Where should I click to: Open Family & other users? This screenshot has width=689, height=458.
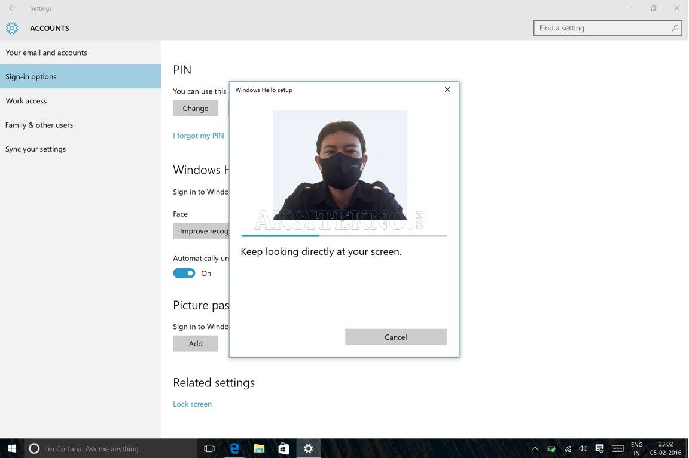tap(80, 125)
